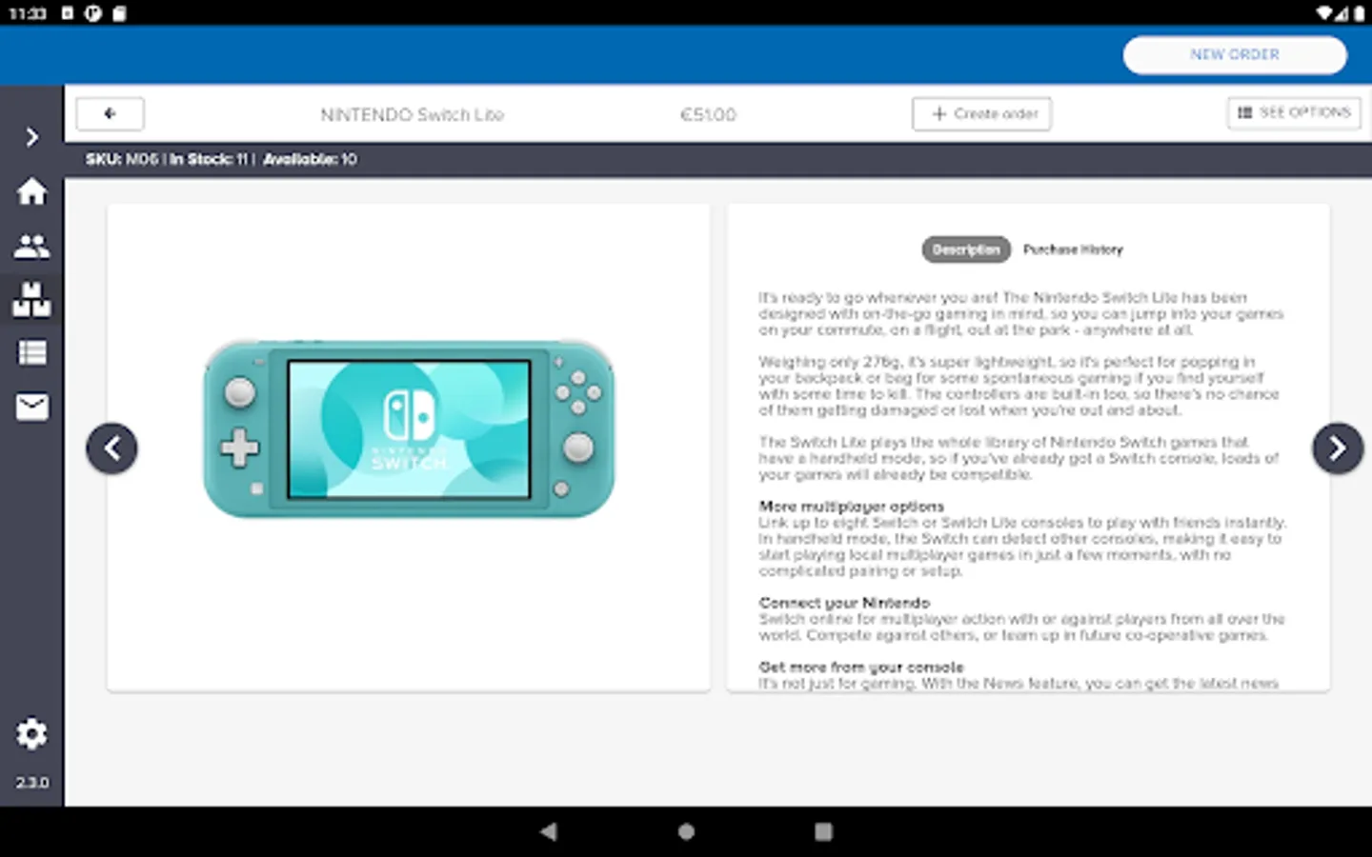Show next product with right arrow
This screenshot has width=1372, height=857.
click(1338, 448)
